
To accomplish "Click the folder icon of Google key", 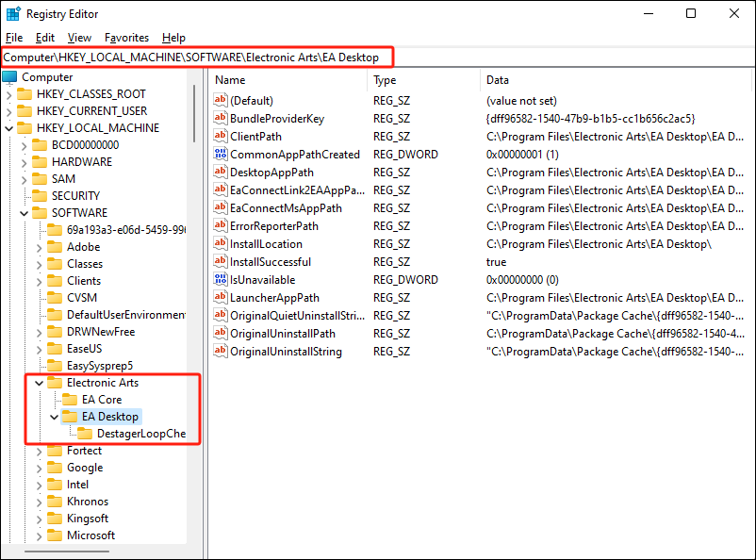I will pyautogui.click(x=55, y=468).
